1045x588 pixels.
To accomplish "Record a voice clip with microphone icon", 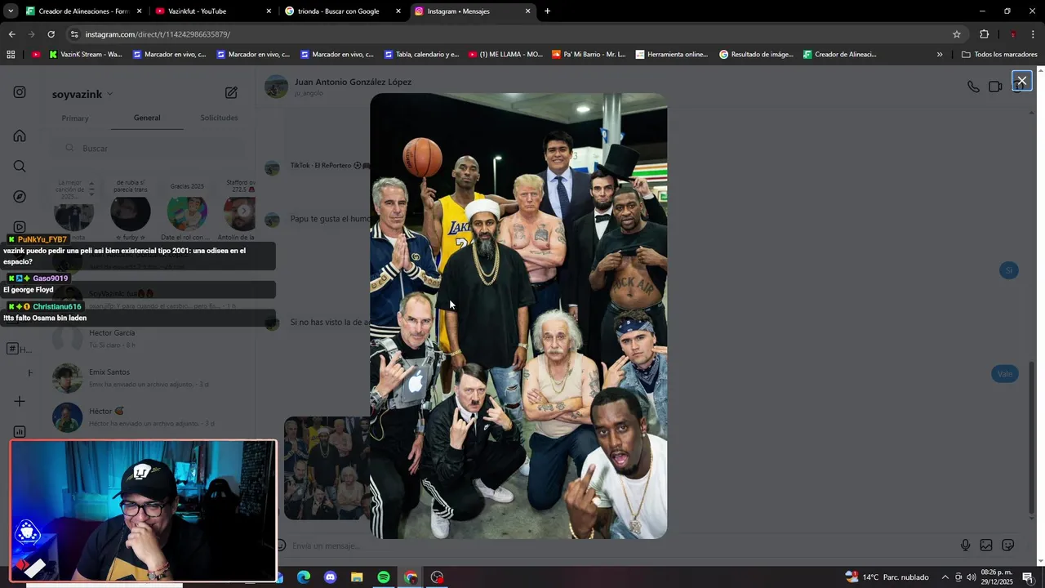I will [x=965, y=545].
